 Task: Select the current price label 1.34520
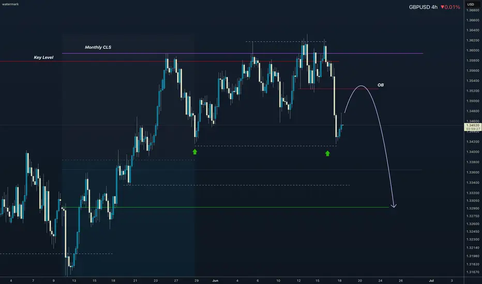[473, 125]
